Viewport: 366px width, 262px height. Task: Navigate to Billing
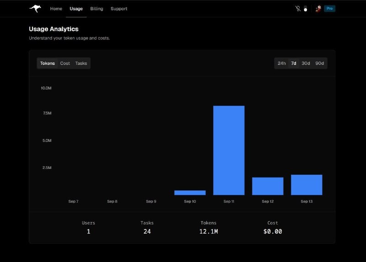[x=97, y=9]
